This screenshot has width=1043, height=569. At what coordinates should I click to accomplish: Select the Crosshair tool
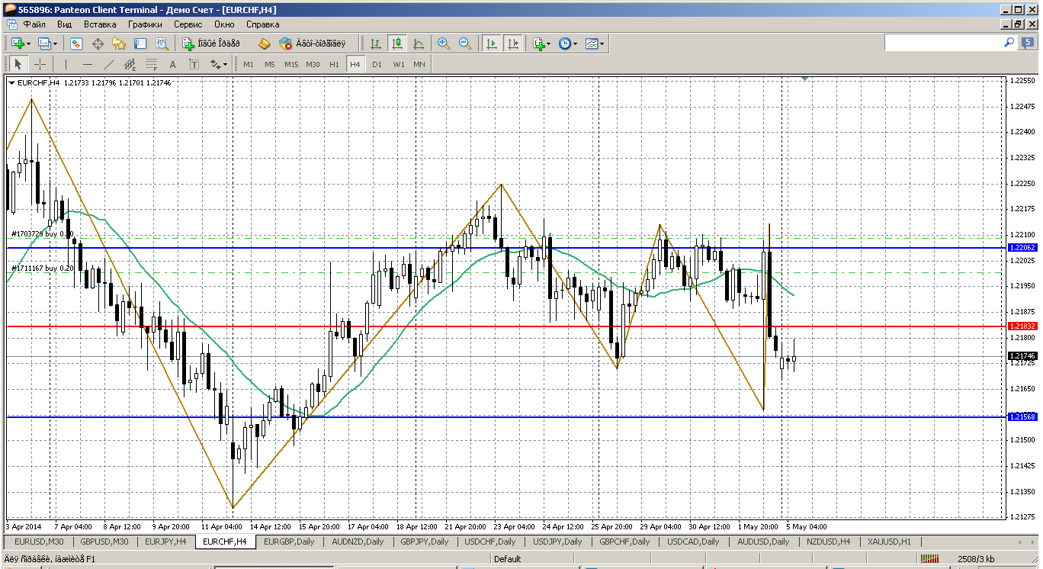point(40,65)
